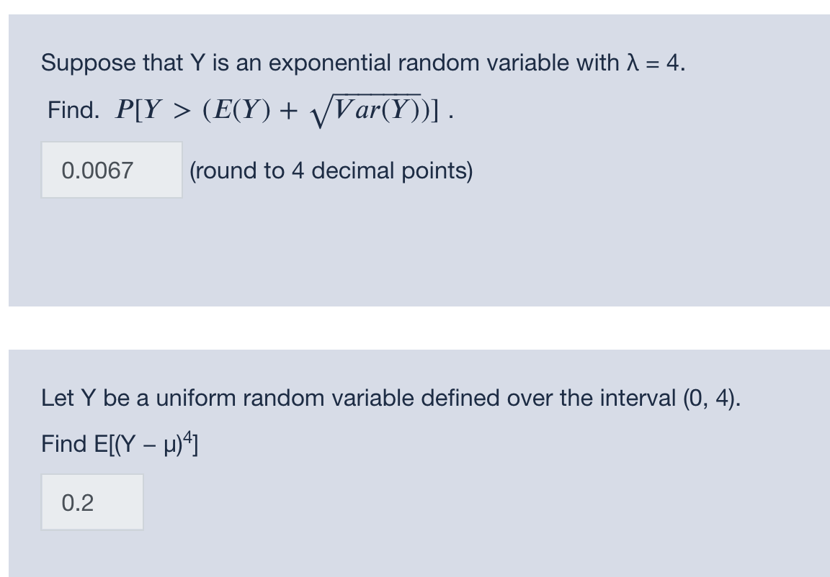Click the gap between the two question panels
The image size is (830, 577).
click(415, 327)
